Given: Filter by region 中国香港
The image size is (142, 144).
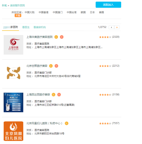Looking at the screenshot, I should 44,12.
